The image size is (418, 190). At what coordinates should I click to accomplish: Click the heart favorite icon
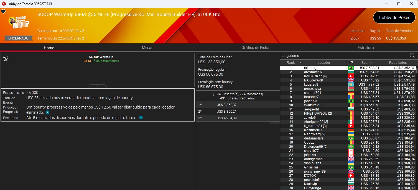(x=3, y=12)
